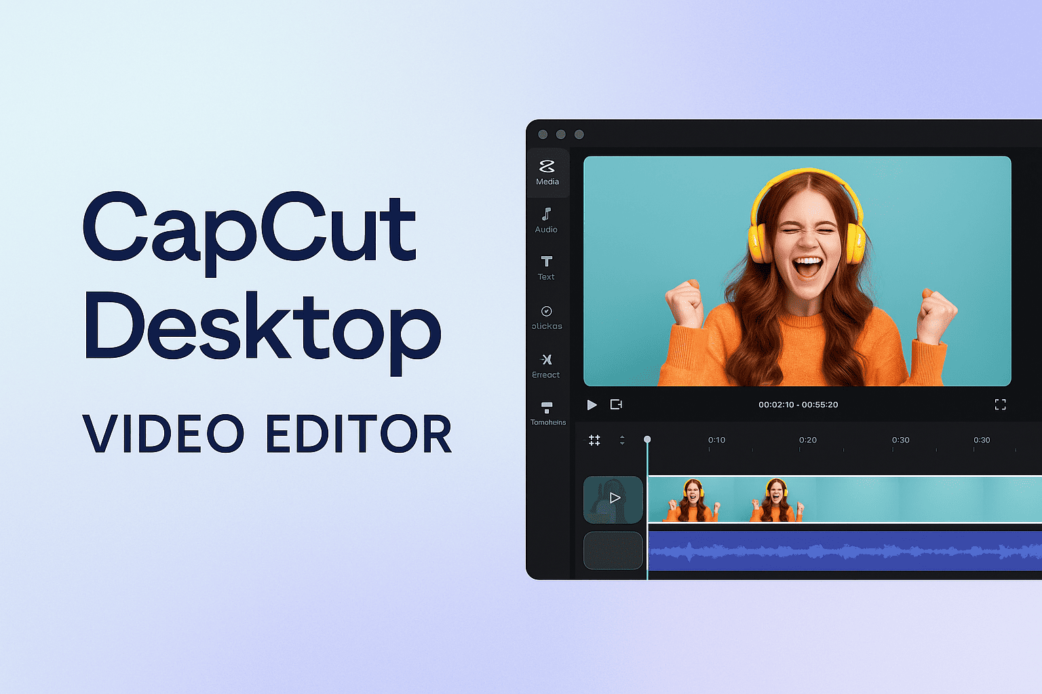Open the bottom sidebar Templates panel
Viewport: 1042px width, 694px height.
(x=547, y=413)
